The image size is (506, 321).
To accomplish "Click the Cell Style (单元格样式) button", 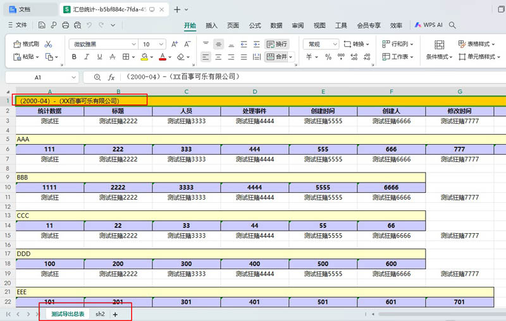I will (479, 57).
